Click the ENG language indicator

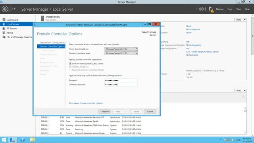click(x=238, y=140)
